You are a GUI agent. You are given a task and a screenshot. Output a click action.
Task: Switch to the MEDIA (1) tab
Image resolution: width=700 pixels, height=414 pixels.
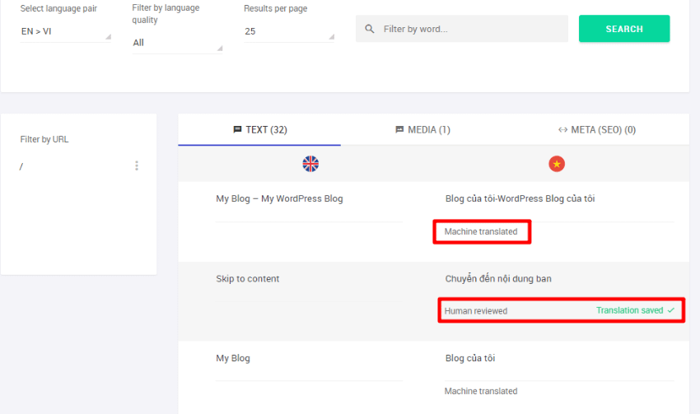coord(422,129)
